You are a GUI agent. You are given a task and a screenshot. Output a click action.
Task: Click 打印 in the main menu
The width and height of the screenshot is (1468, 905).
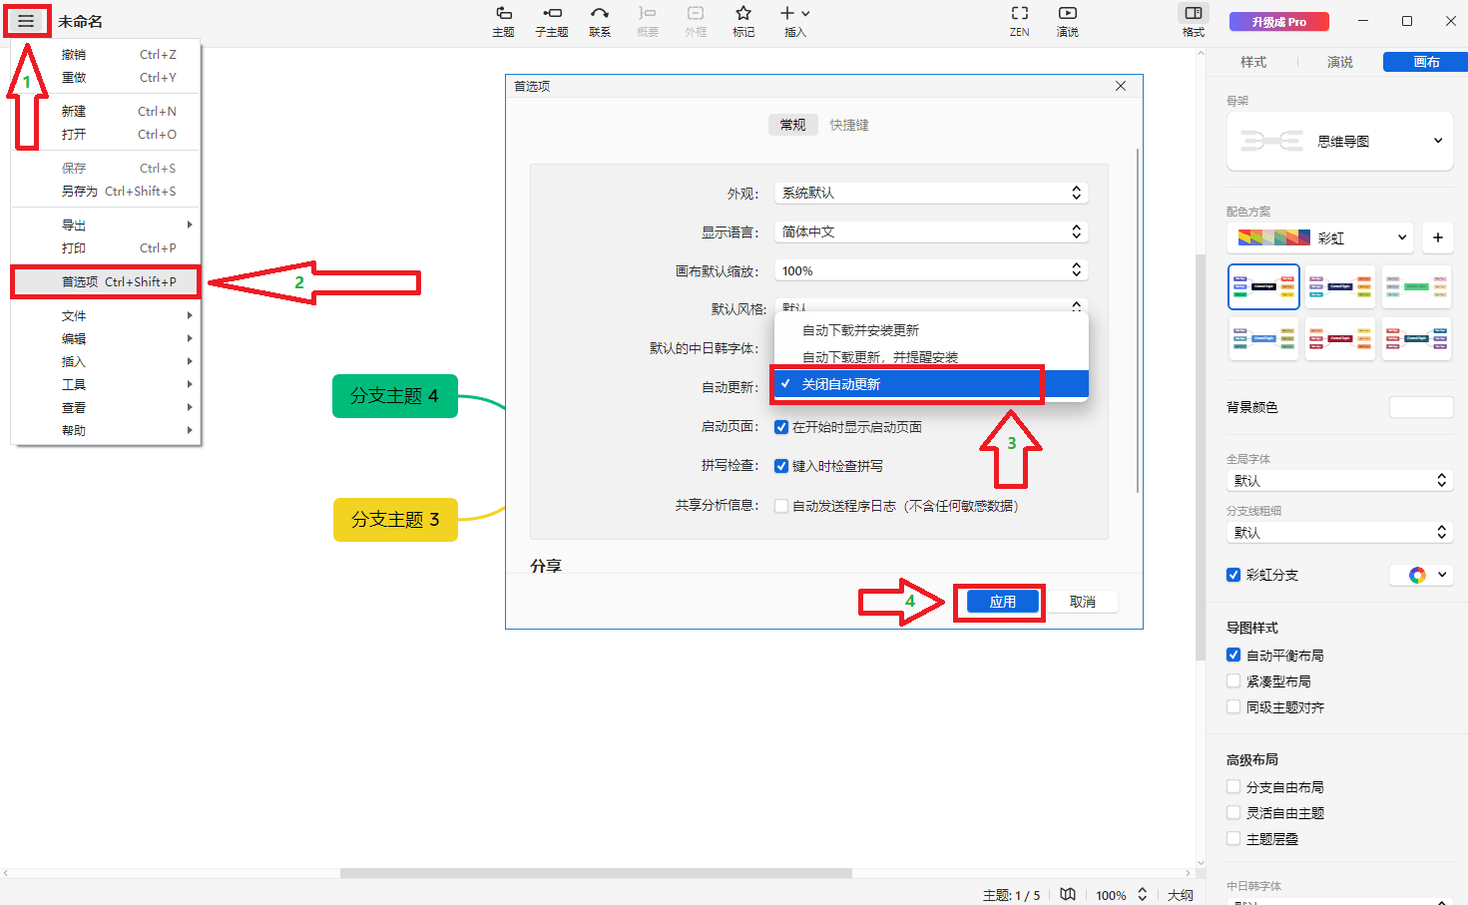click(x=106, y=248)
